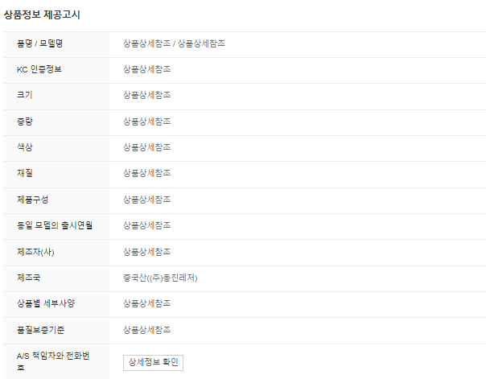Select the 제조자(사) row label
Image resolution: width=486 pixels, height=379 pixels.
point(35,252)
